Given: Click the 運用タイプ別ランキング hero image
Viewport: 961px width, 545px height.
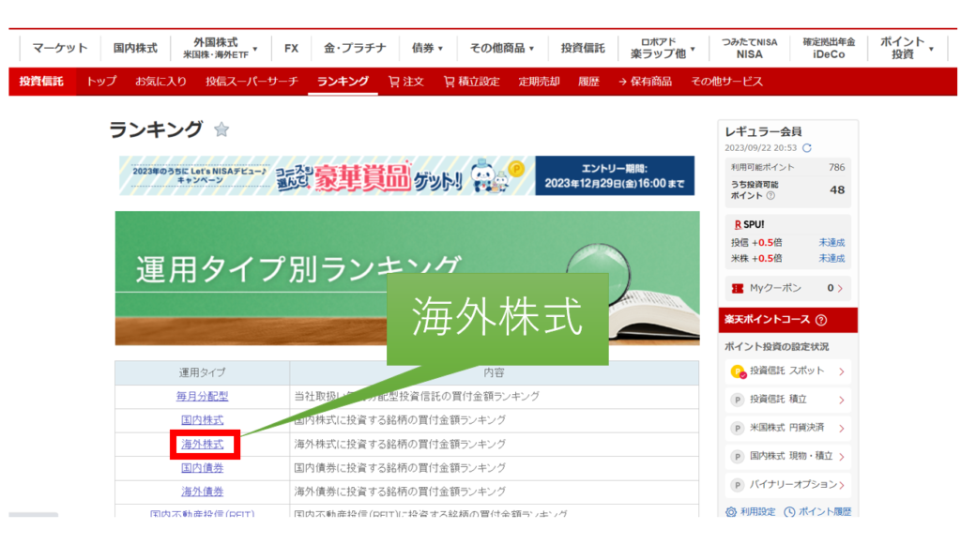Looking at the screenshot, I should click(407, 278).
